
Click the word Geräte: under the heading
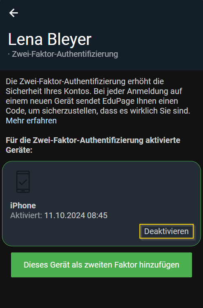click(x=19, y=150)
